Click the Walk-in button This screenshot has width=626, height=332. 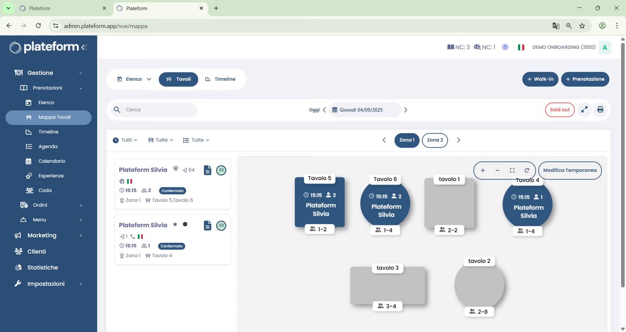[540, 79]
